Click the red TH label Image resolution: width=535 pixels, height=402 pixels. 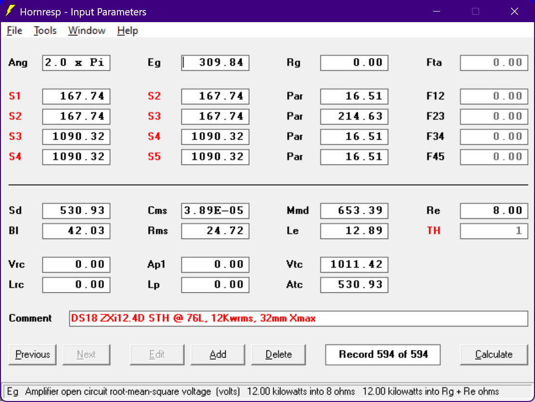click(x=433, y=231)
